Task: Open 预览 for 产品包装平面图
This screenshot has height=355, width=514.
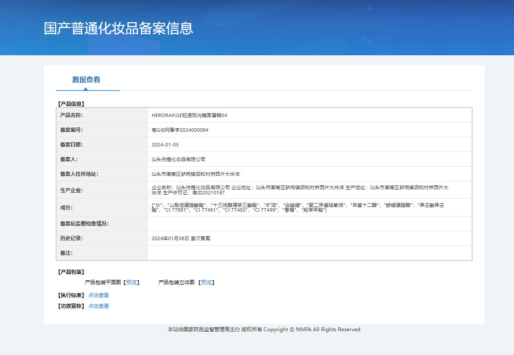Action: tap(132, 282)
